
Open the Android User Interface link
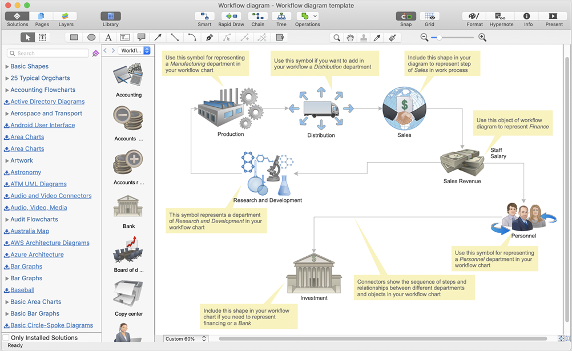pyautogui.click(x=42, y=125)
